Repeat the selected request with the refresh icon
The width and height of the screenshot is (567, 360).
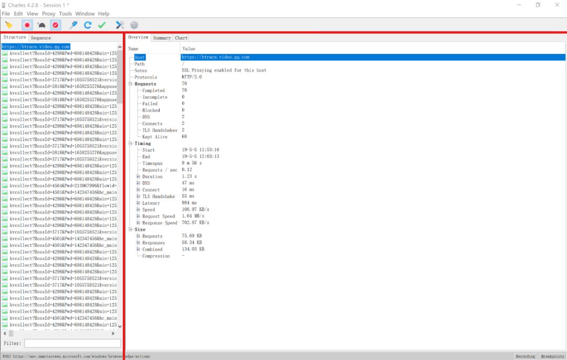[x=88, y=25]
